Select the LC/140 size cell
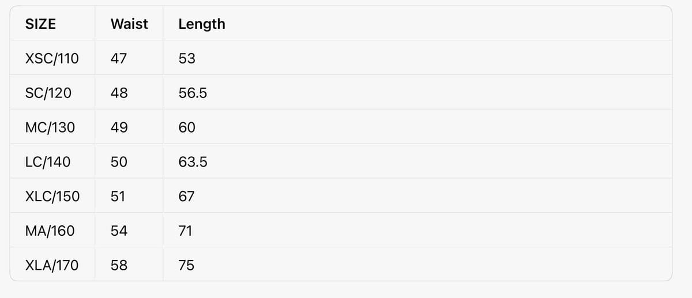The width and height of the screenshot is (692, 298). pos(48,162)
